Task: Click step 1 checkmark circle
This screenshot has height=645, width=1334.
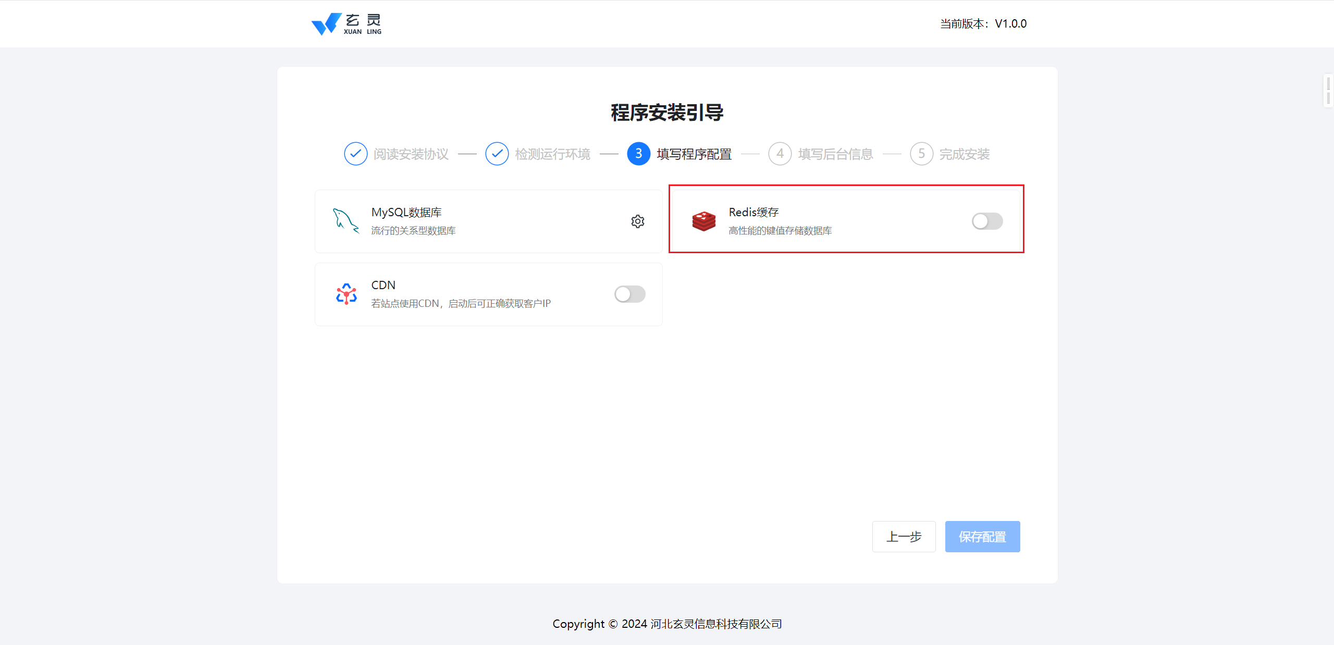Action: tap(355, 154)
